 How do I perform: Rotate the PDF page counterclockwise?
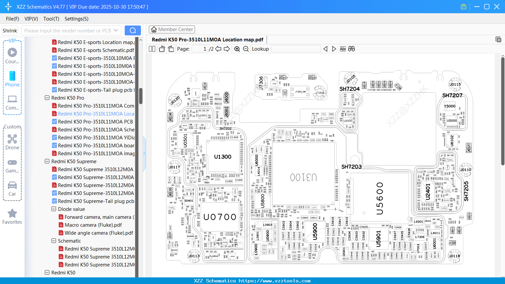point(161,48)
